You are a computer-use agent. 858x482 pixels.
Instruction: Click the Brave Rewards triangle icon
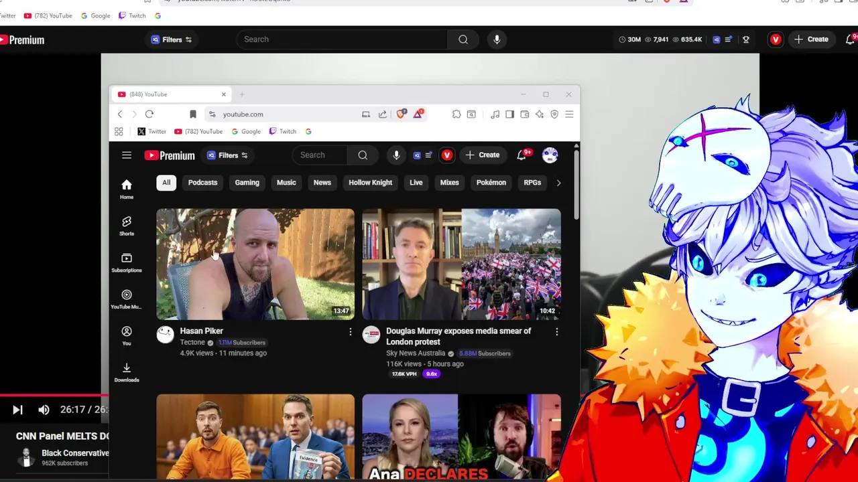(418, 114)
